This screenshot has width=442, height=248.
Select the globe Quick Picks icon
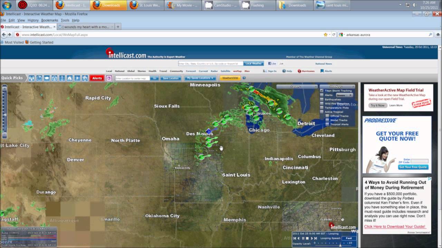click(39, 78)
